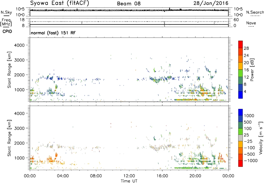Click the '16:00' time axis label
This screenshot has height=183, width=264.
(x=162, y=176)
